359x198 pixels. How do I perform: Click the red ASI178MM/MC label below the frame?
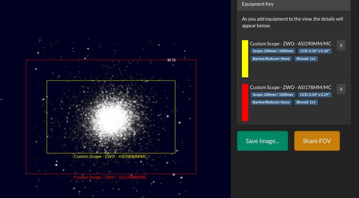tap(110, 178)
